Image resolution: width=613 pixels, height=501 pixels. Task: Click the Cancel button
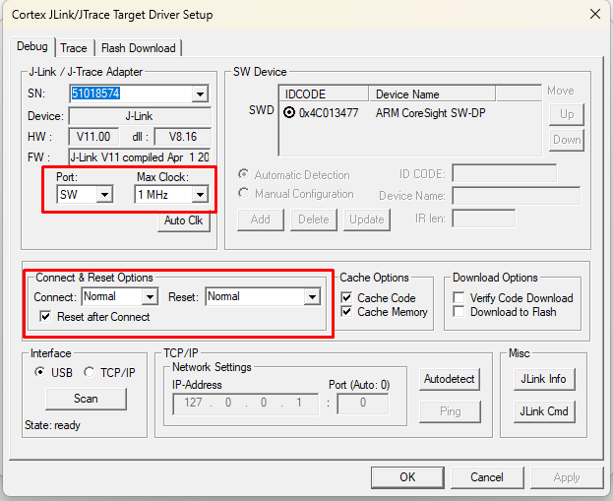coord(487,477)
